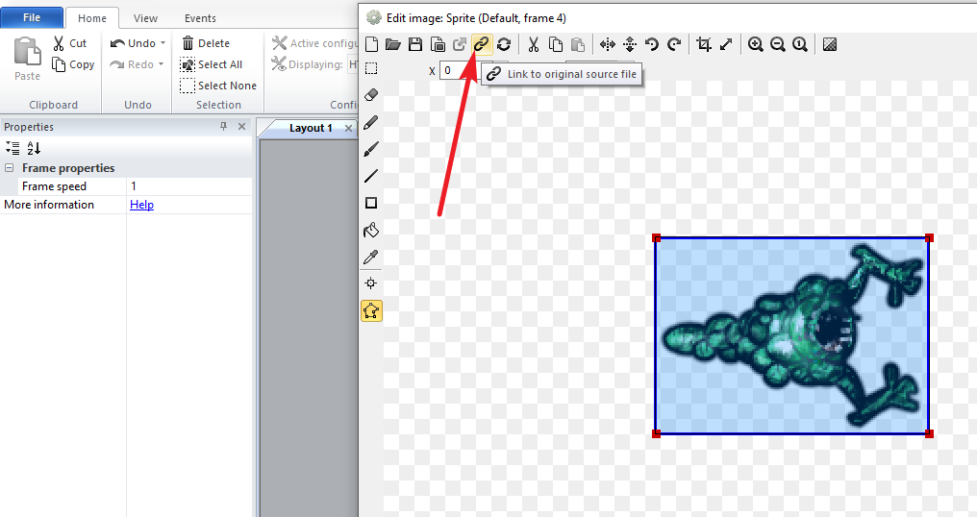The image size is (977, 517).
Task: Select the Color picker eyedropper tool
Action: pos(371,257)
